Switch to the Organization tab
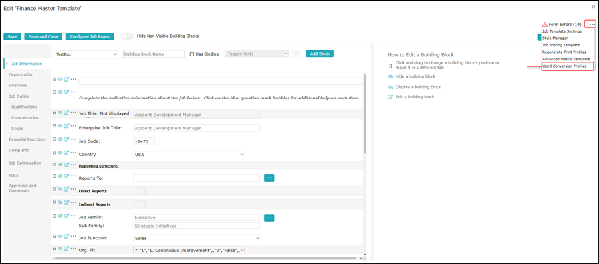Image resolution: width=599 pixels, height=264 pixels. tap(21, 74)
